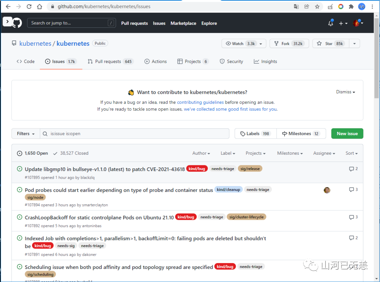The image size is (380, 282).
Task: Open the Dismiss dropdown
Action: [346, 92]
